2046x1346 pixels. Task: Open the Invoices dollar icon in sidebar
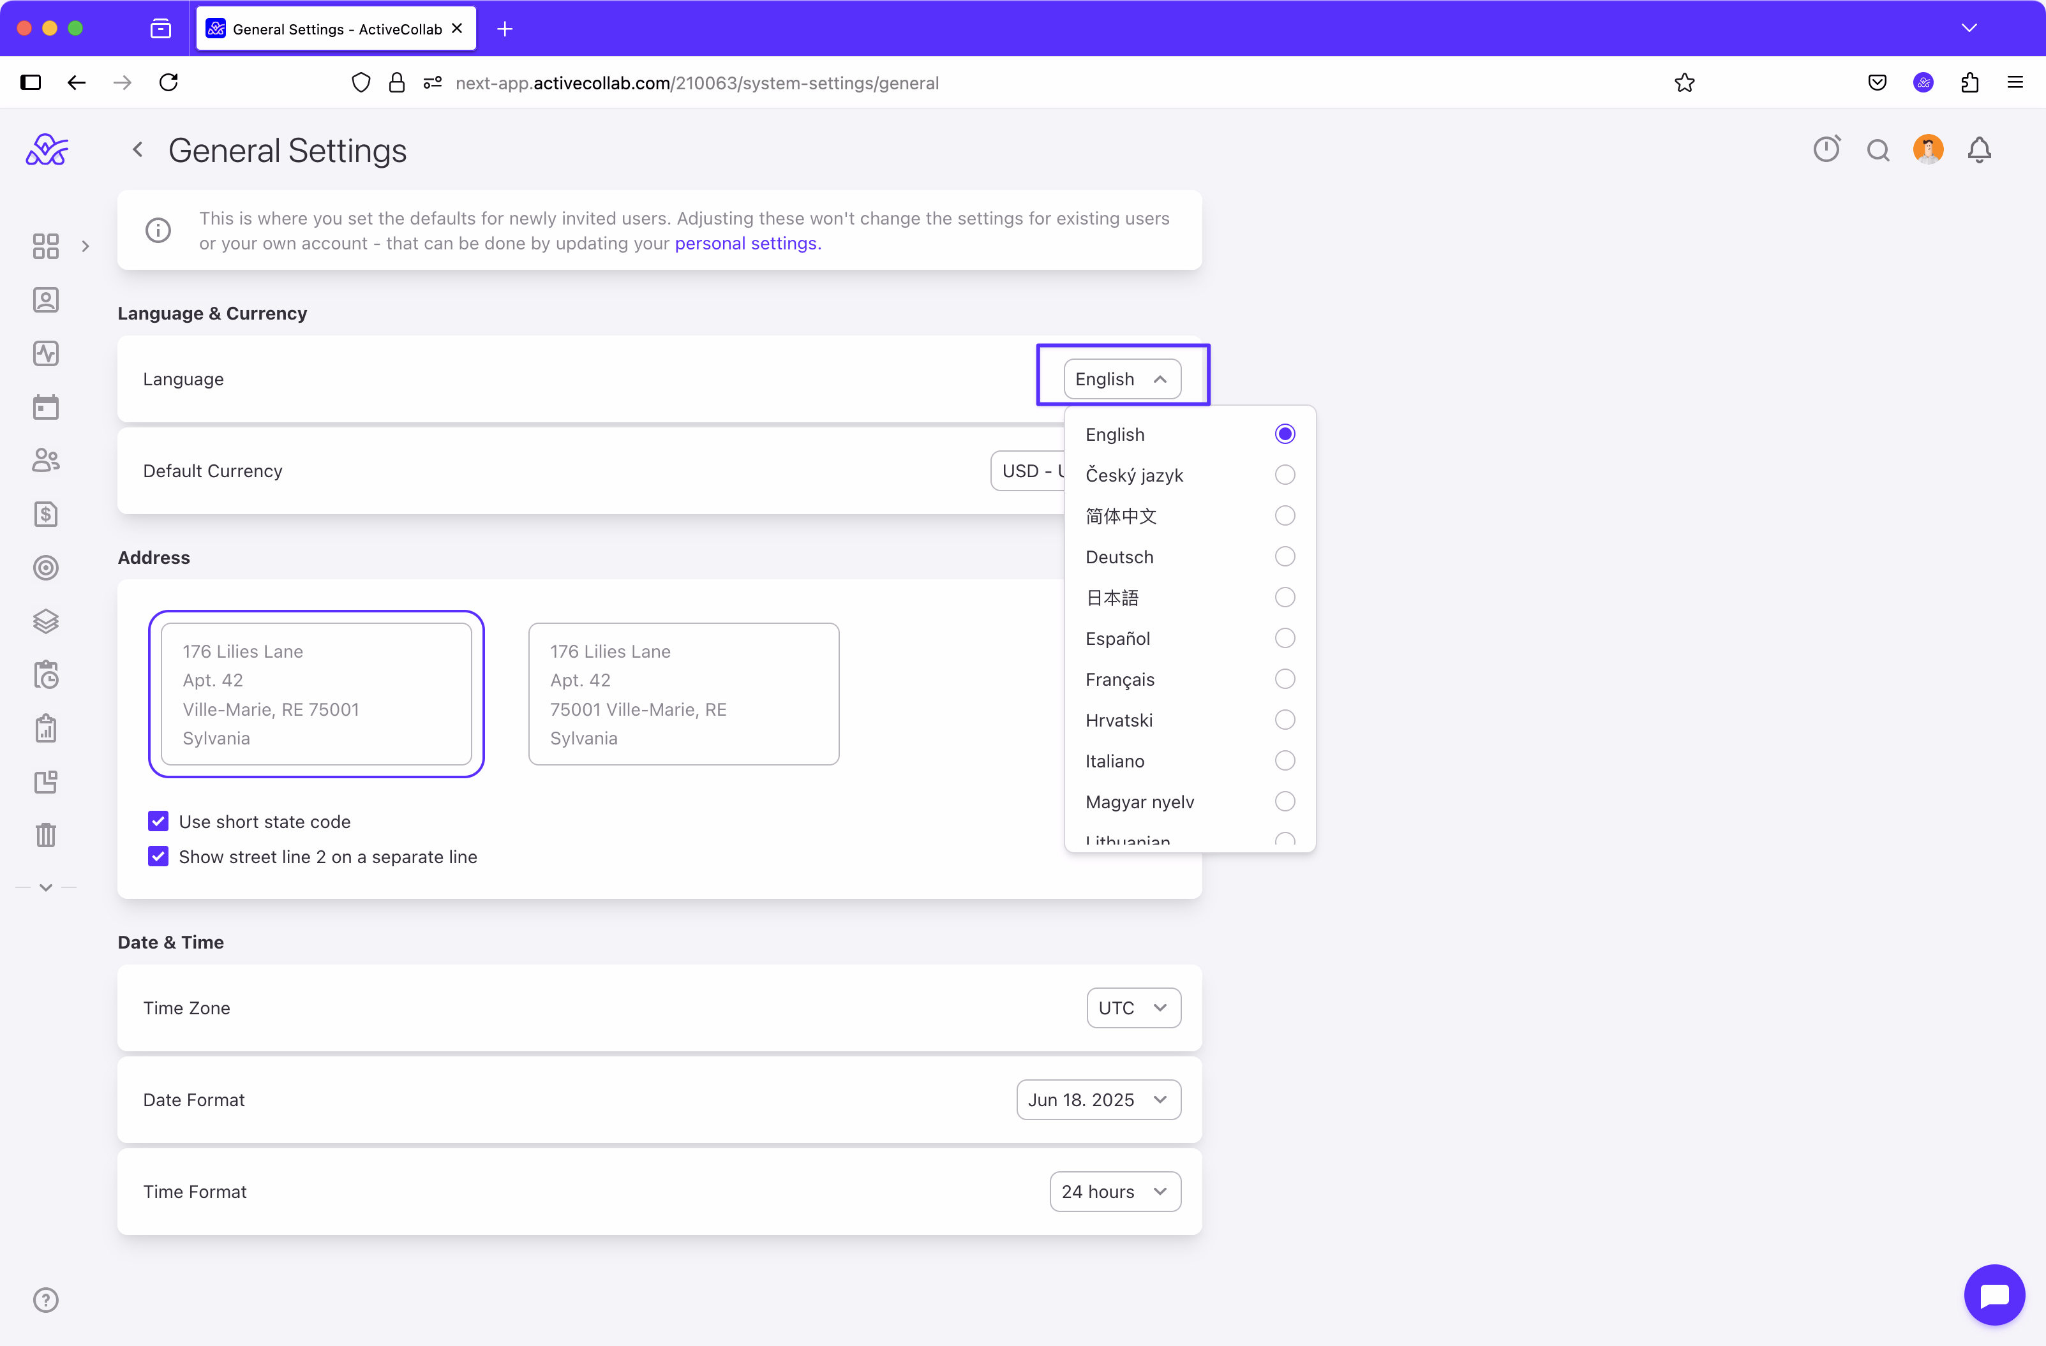pos(45,514)
